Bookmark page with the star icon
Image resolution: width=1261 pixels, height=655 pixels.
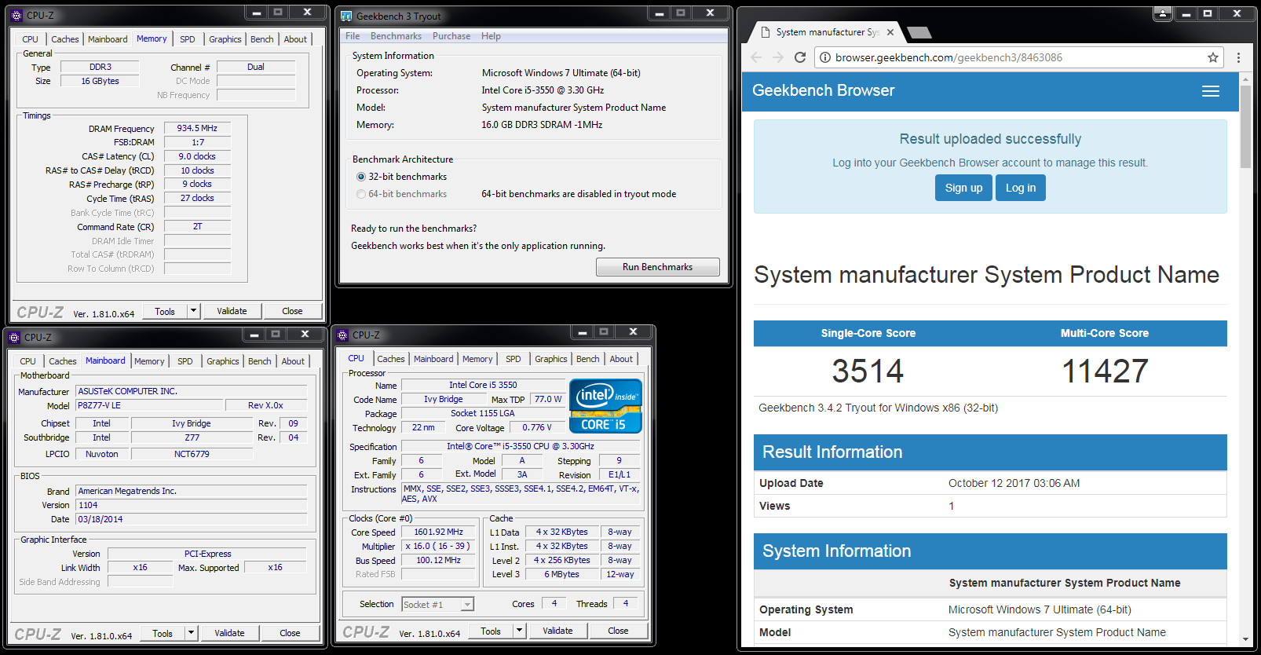tap(1213, 57)
